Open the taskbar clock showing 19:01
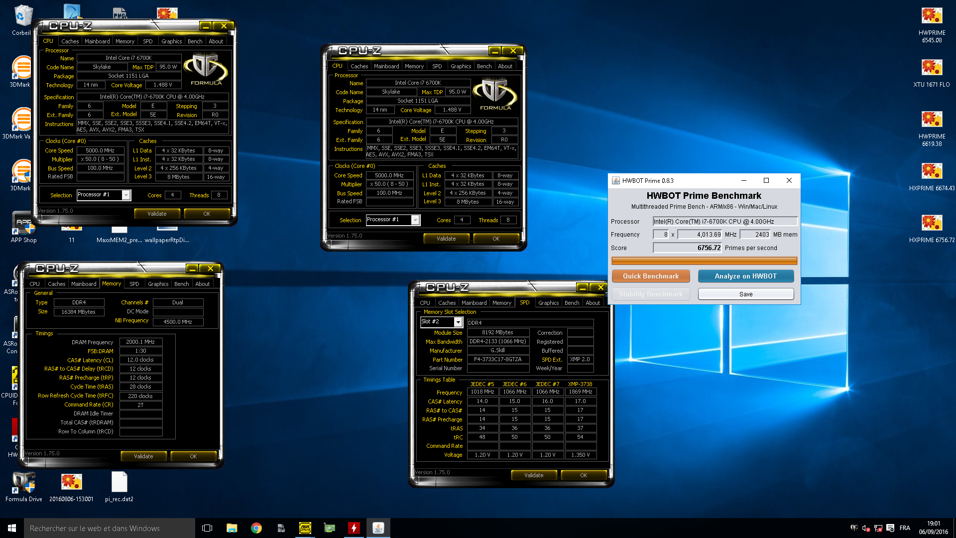 tap(934, 528)
